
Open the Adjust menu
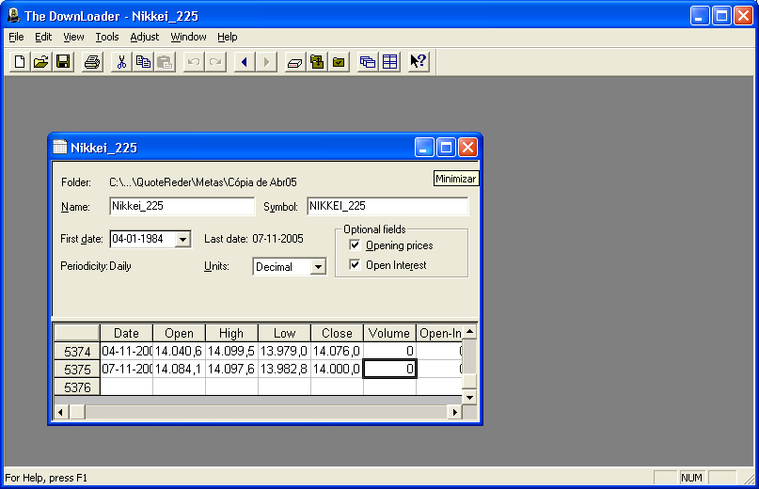click(x=144, y=37)
